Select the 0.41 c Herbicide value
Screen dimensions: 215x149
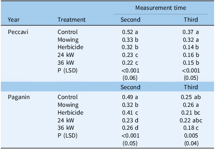tap(130, 113)
